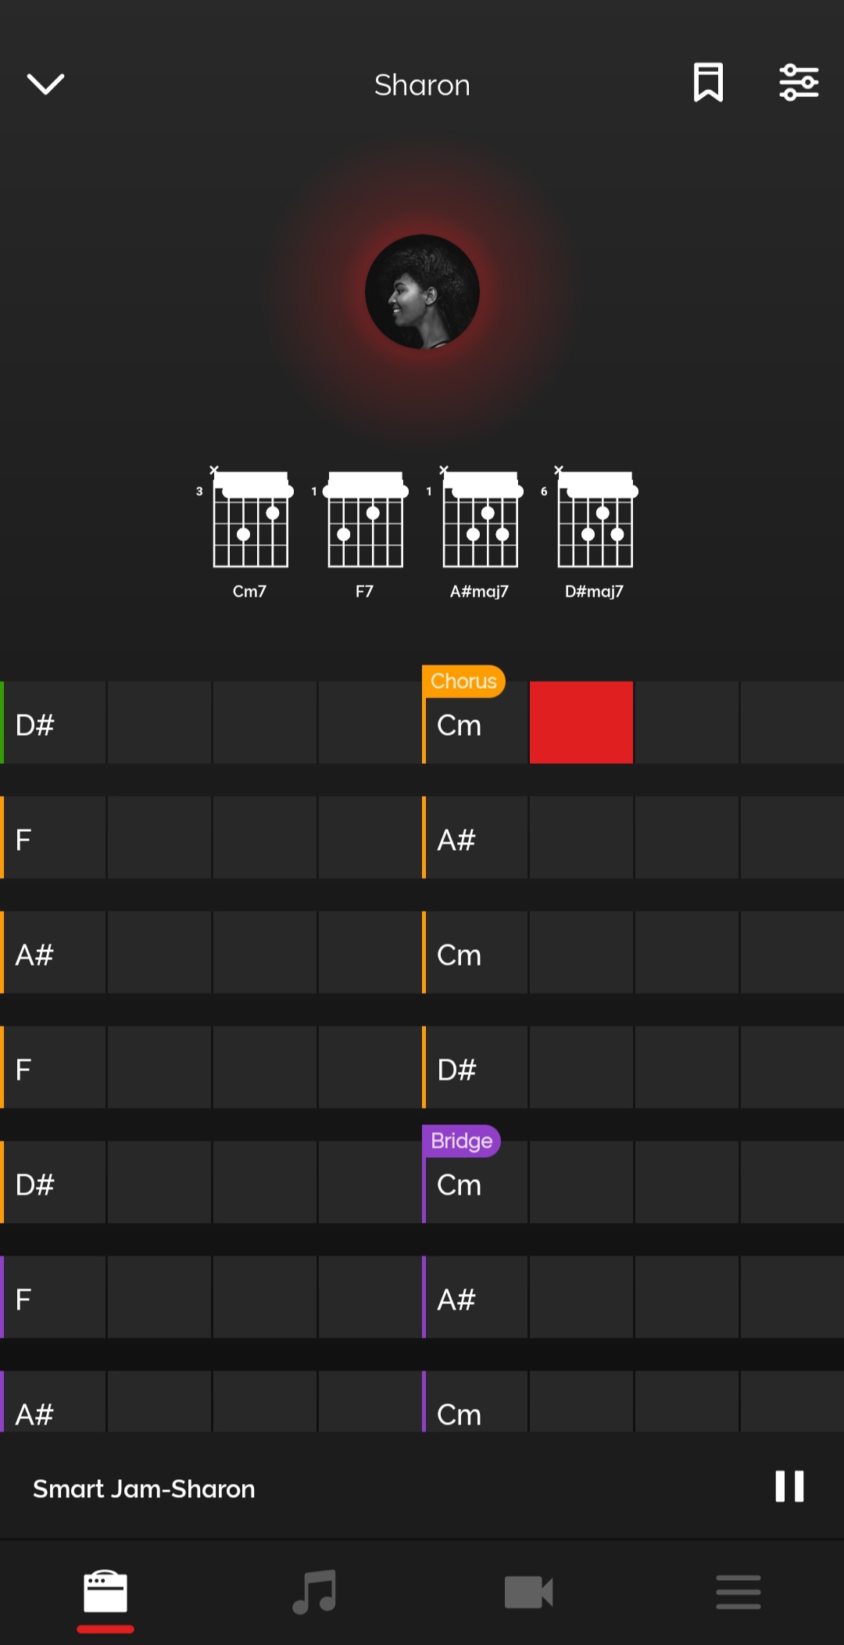Tap the Sharon artist thumbnail
Screen dimensions: 844x1645
422,292
